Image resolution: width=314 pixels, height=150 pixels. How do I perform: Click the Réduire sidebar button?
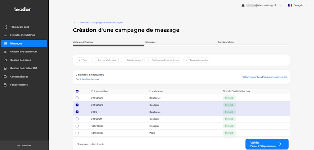click(24, 146)
